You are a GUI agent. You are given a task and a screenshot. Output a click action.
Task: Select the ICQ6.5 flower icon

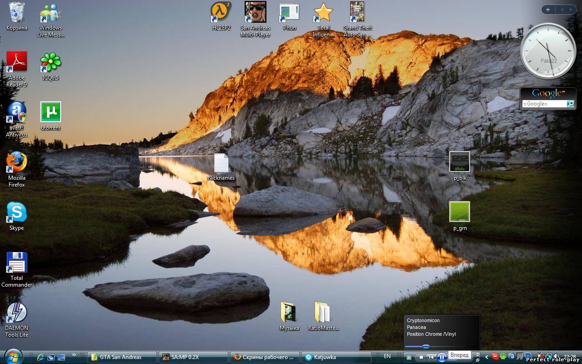click(50, 66)
